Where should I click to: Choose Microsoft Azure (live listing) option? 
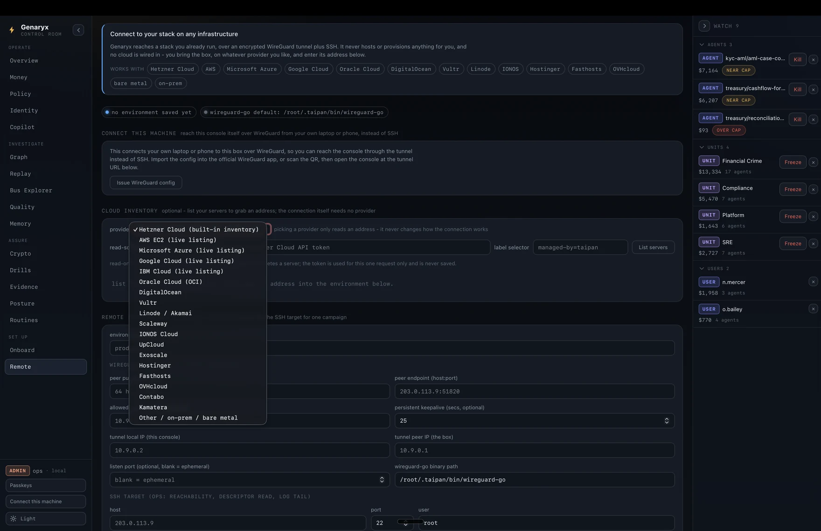198,251
